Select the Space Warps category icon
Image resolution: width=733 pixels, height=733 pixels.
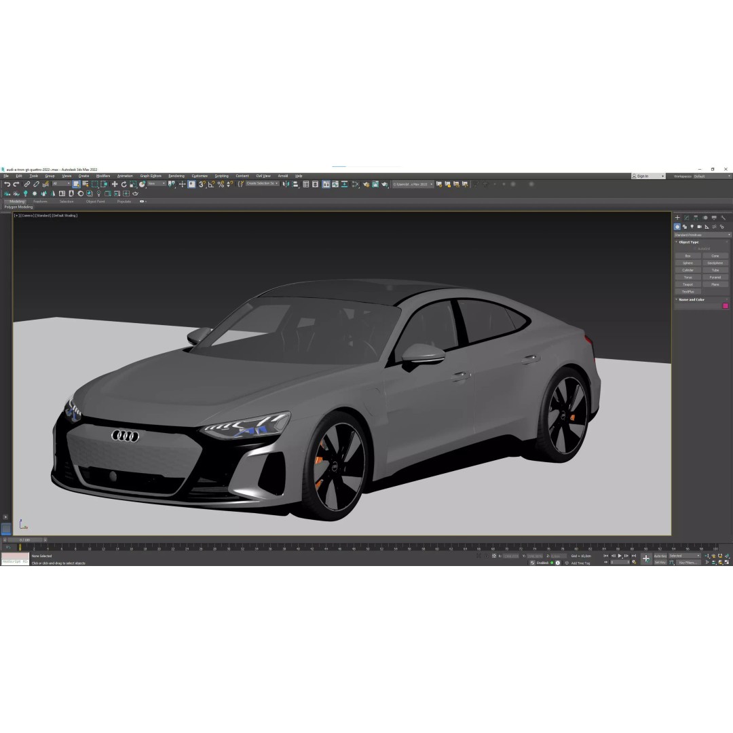714,227
